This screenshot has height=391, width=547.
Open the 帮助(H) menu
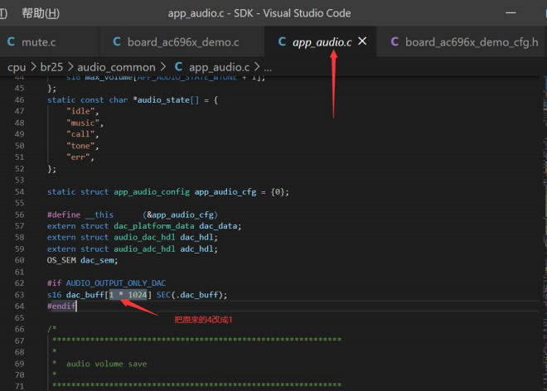pos(41,13)
